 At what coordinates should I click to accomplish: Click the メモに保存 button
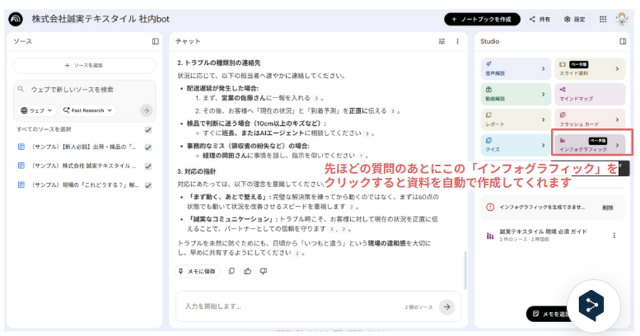(198, 271)
